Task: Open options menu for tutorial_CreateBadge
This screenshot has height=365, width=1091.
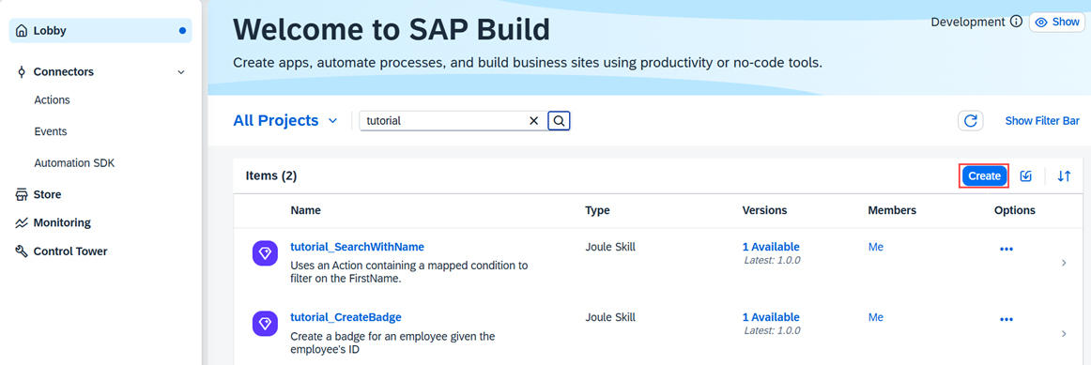Action: pos(1006,319)
